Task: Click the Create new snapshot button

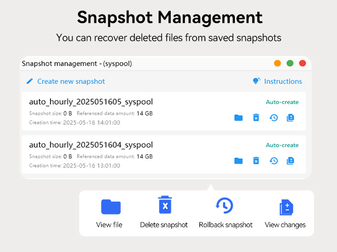Action: (x=71, y=81)
